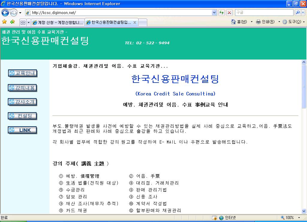Click topic ⑨ 재산 조사(채무자 추적)
This screenshot has height=222, width=307.
pos(89,203)
